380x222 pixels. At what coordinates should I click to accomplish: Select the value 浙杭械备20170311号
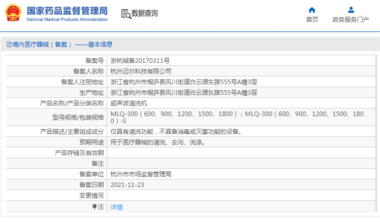(140, 61)
